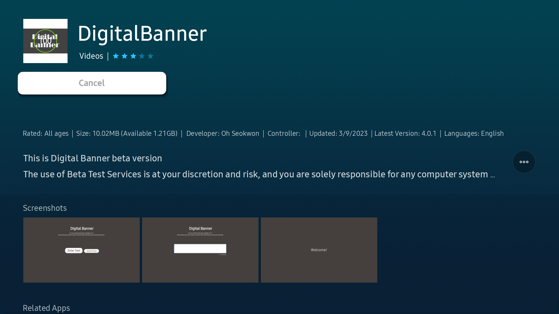Cancel the app download
This screenshot has width=559, height=314.
91,83
